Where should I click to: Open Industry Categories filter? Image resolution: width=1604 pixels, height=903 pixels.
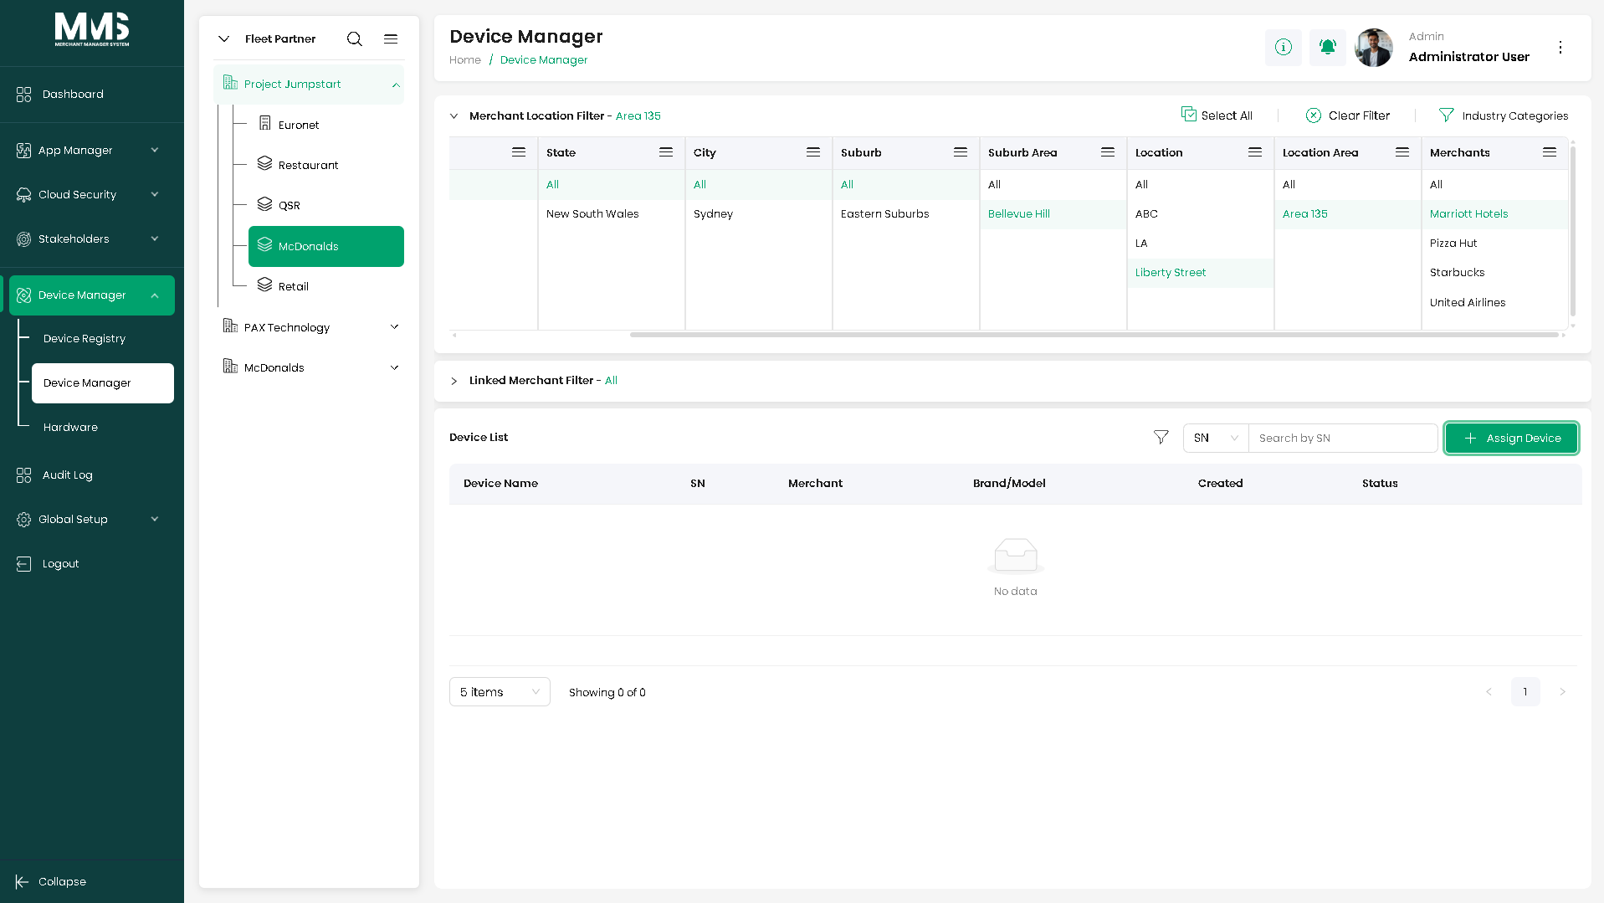[x=1503, y=115]
